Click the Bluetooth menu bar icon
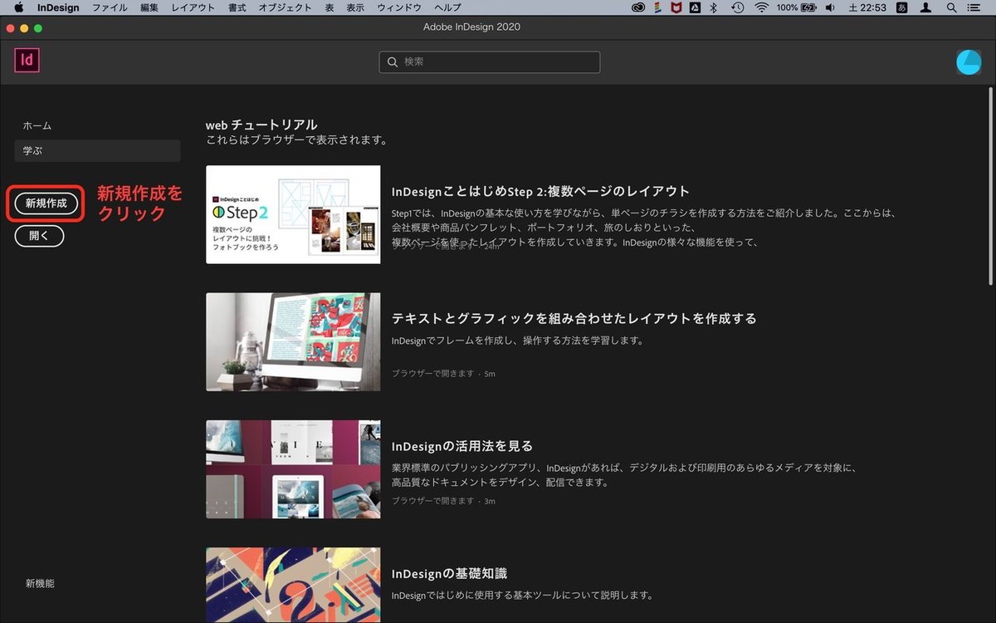This screenshot has width=996, height=623. (714, 7)
